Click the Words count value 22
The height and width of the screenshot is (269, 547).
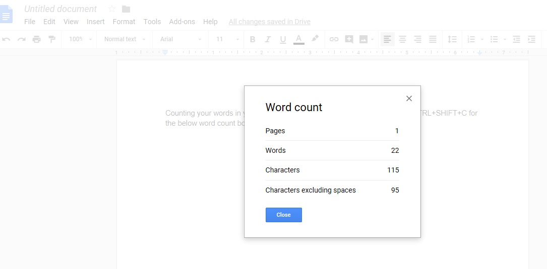coord(395,150)
